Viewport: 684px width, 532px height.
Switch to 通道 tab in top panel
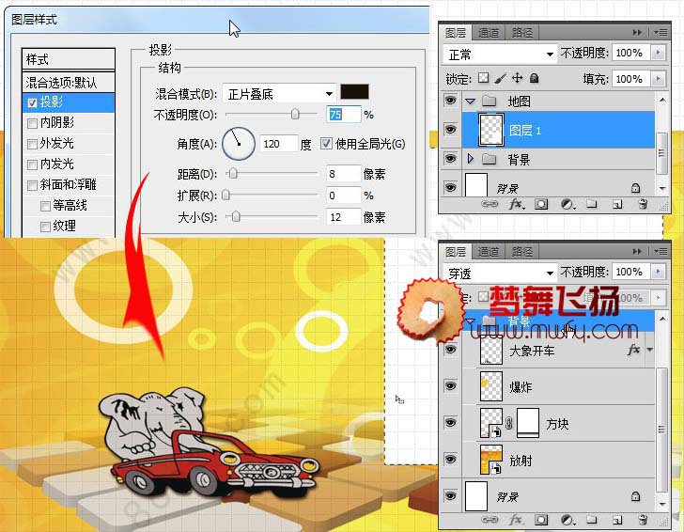[489, 33]
